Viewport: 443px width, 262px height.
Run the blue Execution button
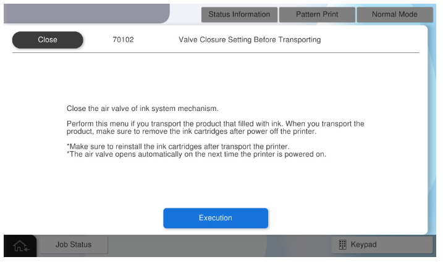[215, 218]
